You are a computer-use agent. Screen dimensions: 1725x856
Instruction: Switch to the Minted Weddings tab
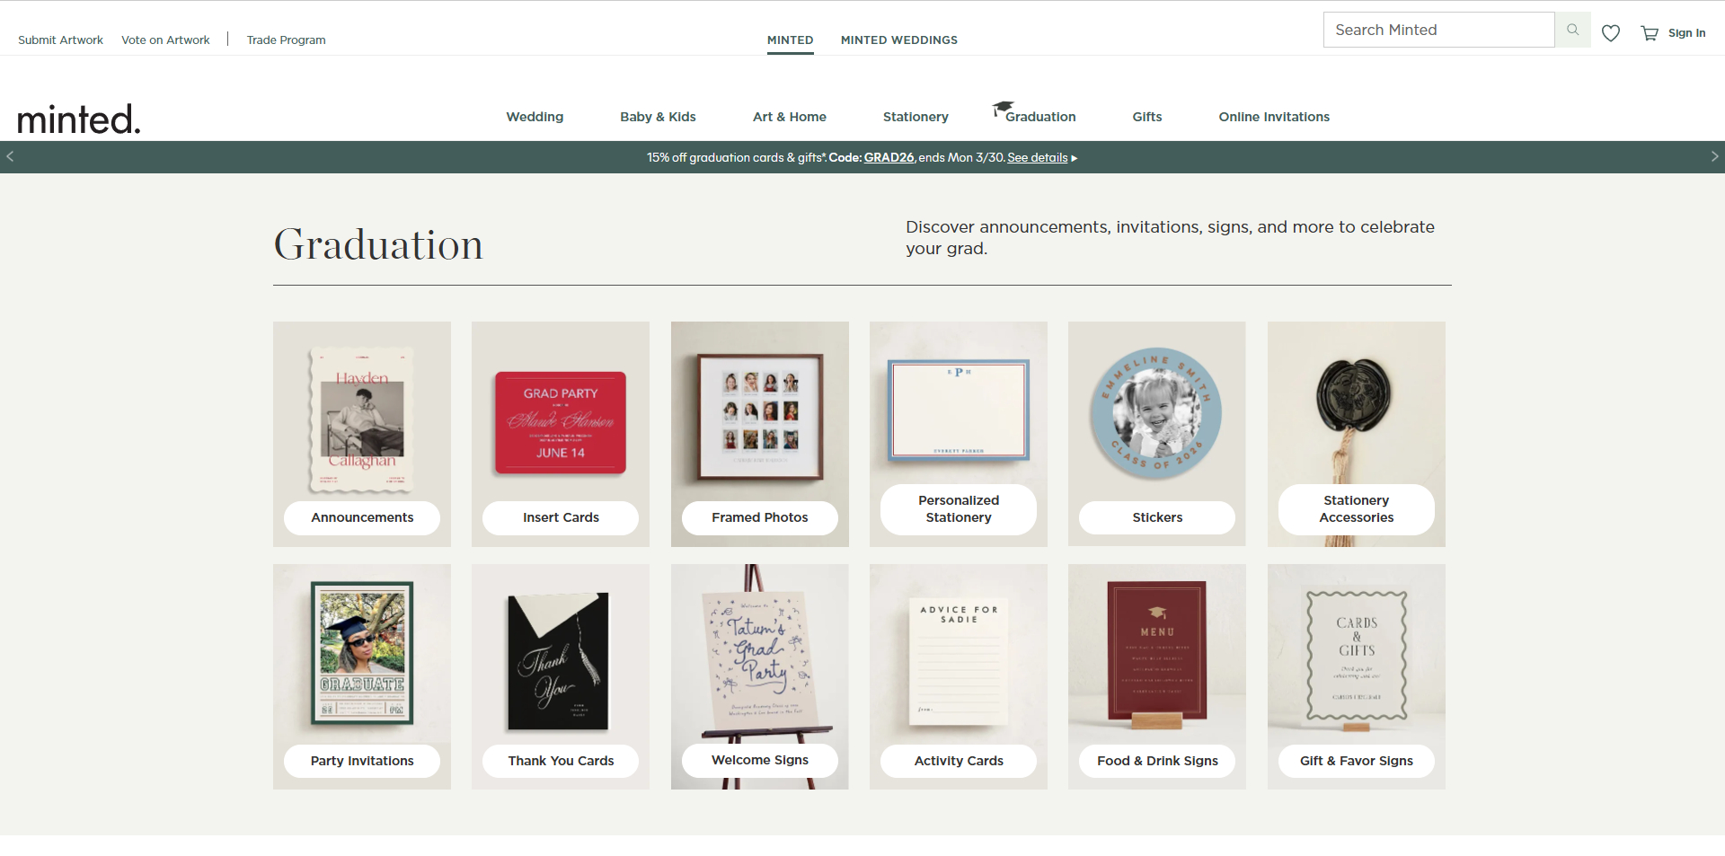[899, 40]
